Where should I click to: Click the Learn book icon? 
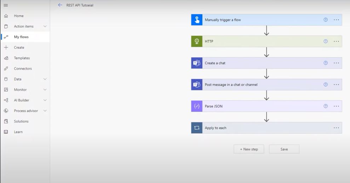(6, 132)
